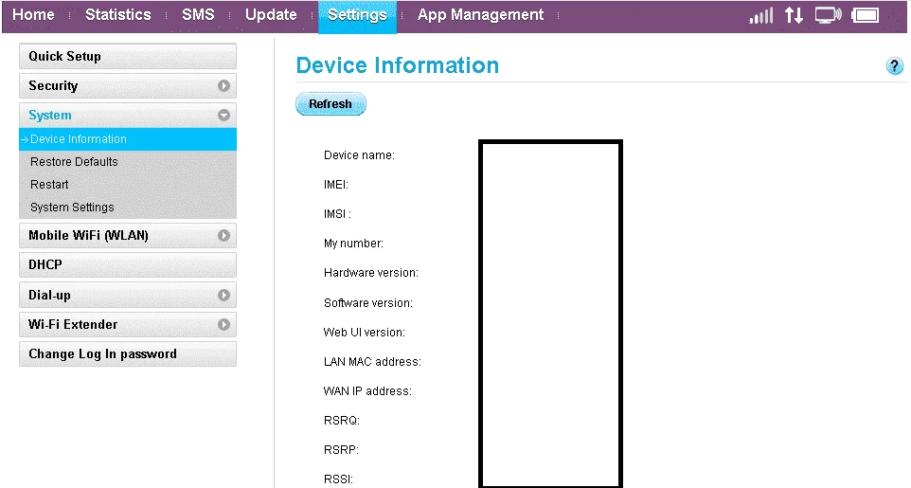Click the Device name label
This screenshot has width=911, height=488.
(x=359, y=155)
